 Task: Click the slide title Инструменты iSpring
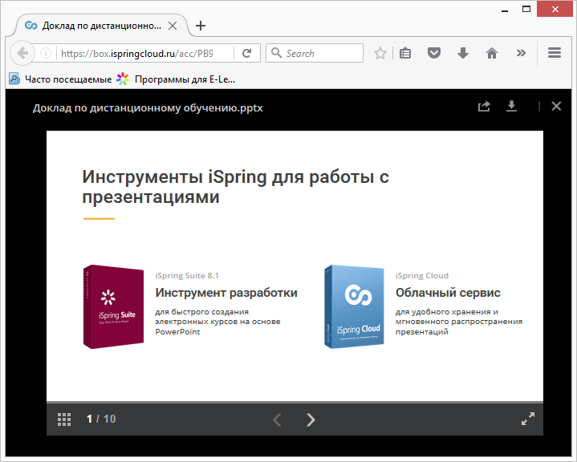pos(235,187)
